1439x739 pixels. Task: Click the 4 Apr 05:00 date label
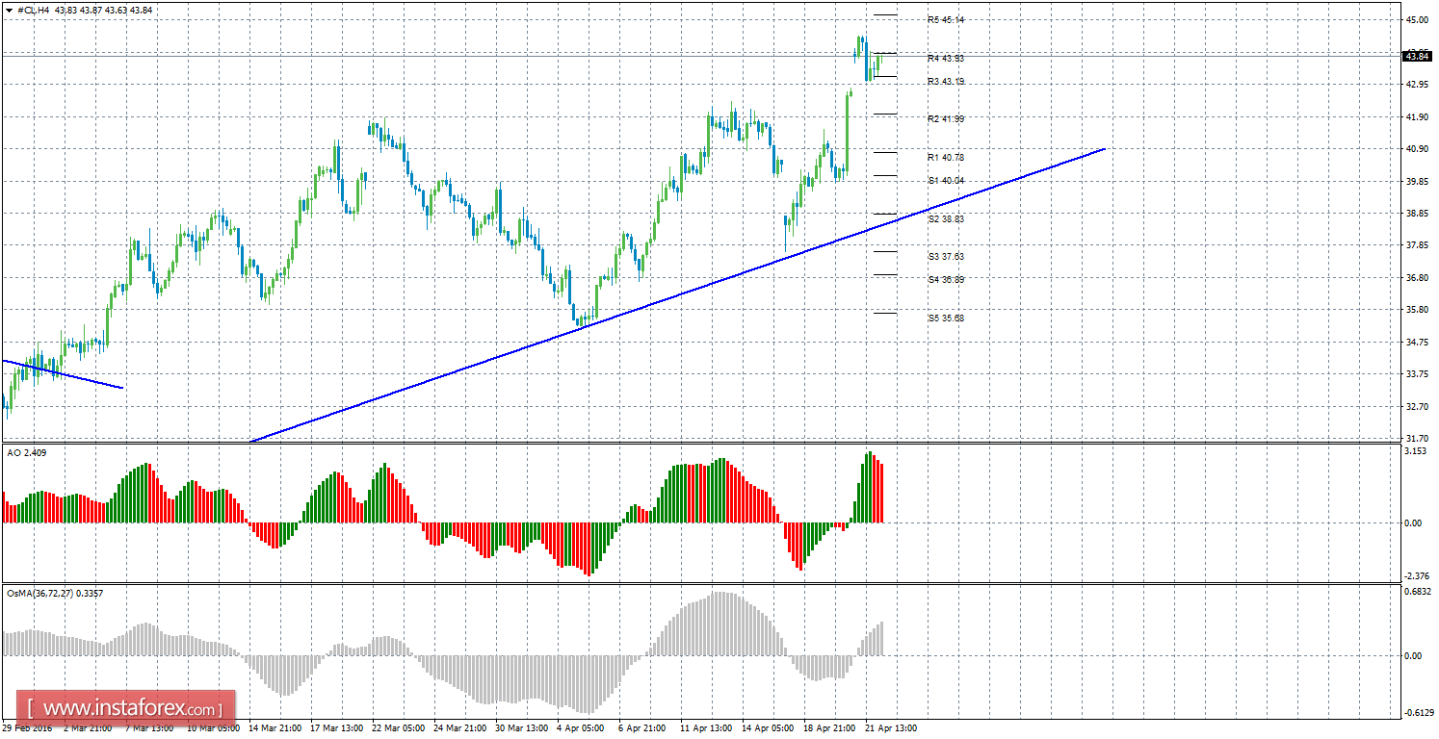581,728
